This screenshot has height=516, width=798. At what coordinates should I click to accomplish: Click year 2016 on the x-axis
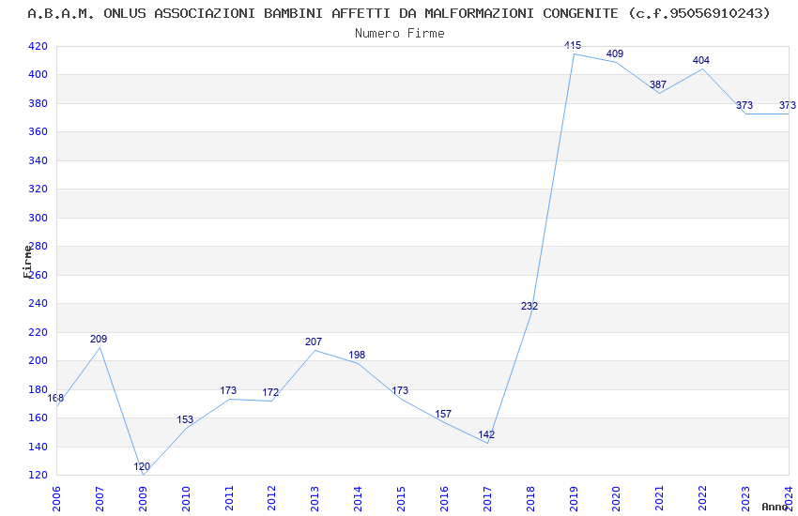click(x=444, y=499)
